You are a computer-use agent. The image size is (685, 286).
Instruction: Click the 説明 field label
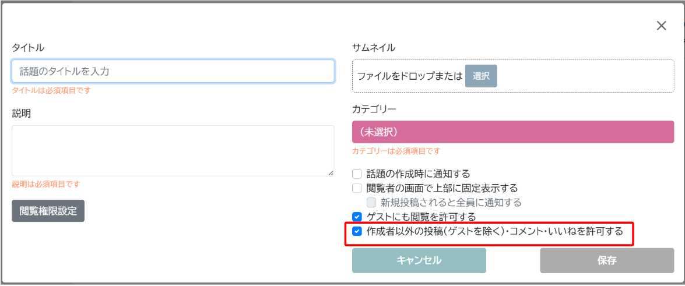pos(22,114)
